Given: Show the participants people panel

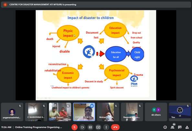Looking at the screenshot, I should [x=172, y=127].
